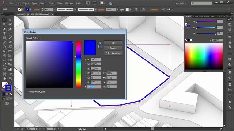Open Change Screen Mode at toolbar bottom
Viewport: 234px width, 131px height.
(x=7, y=103)
